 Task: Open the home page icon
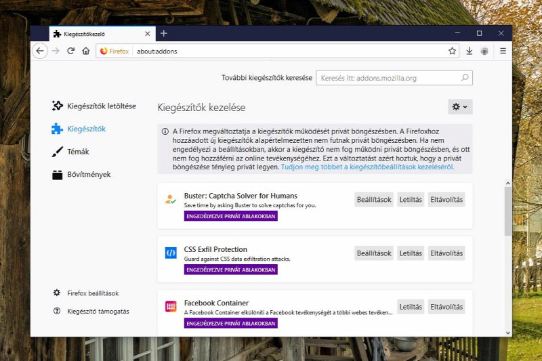tap(86, 51)
